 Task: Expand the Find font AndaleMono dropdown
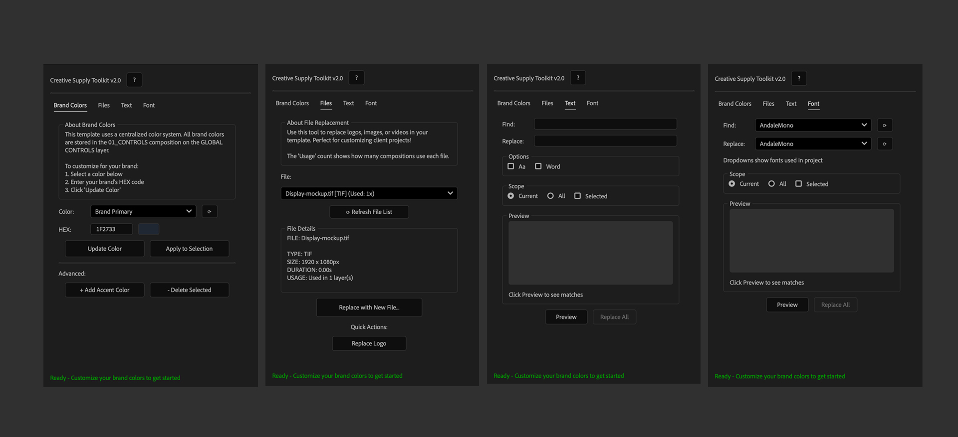coord(813,125)
